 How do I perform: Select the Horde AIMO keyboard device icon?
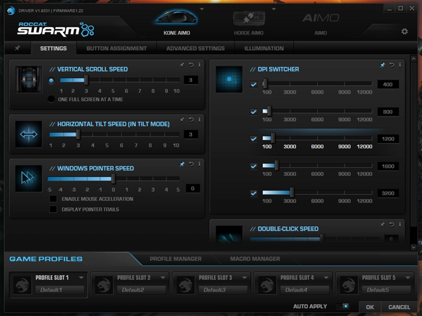[249, 18]
